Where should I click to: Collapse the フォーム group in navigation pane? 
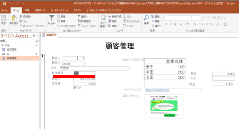pos(36,54)
